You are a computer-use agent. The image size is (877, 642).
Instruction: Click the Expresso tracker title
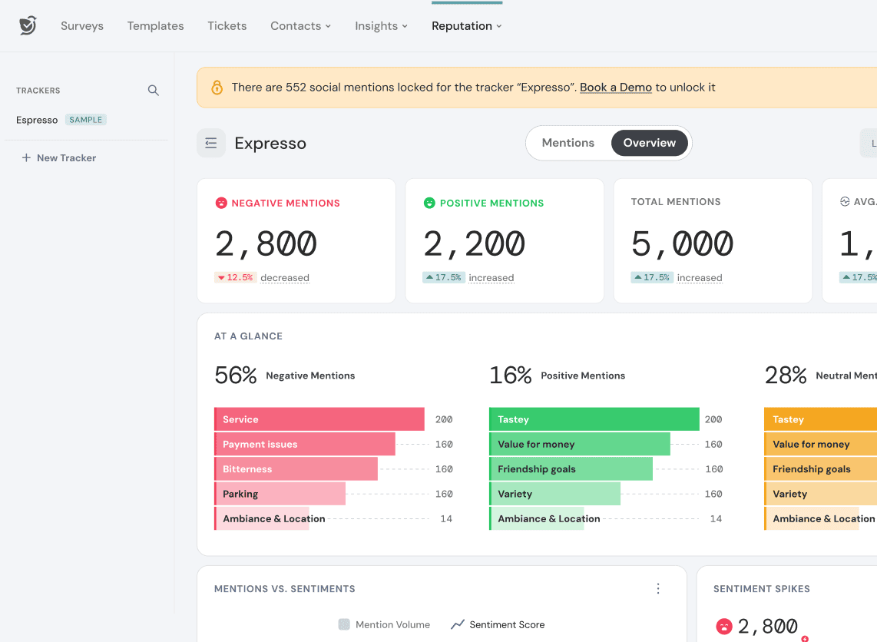270,143
